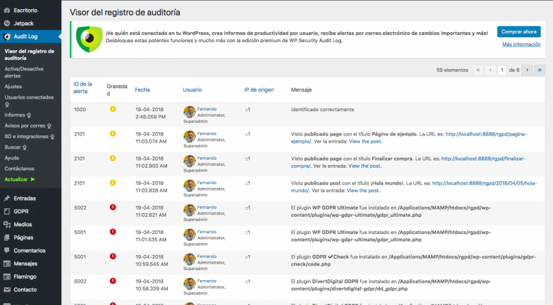The width and height of the screenshot is (553, 305).
Task: Expand the Informes submenu
Action: click(x=16, y=114)
